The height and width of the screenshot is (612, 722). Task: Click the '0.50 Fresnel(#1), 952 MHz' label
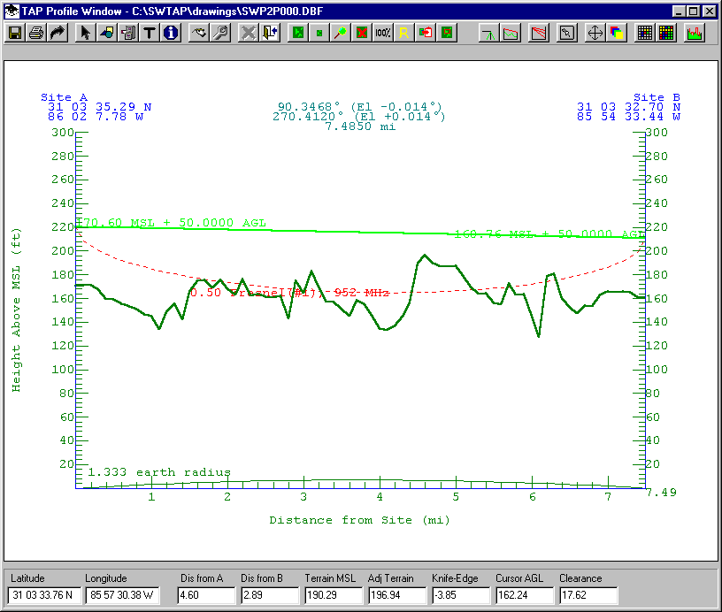point(290,293)
